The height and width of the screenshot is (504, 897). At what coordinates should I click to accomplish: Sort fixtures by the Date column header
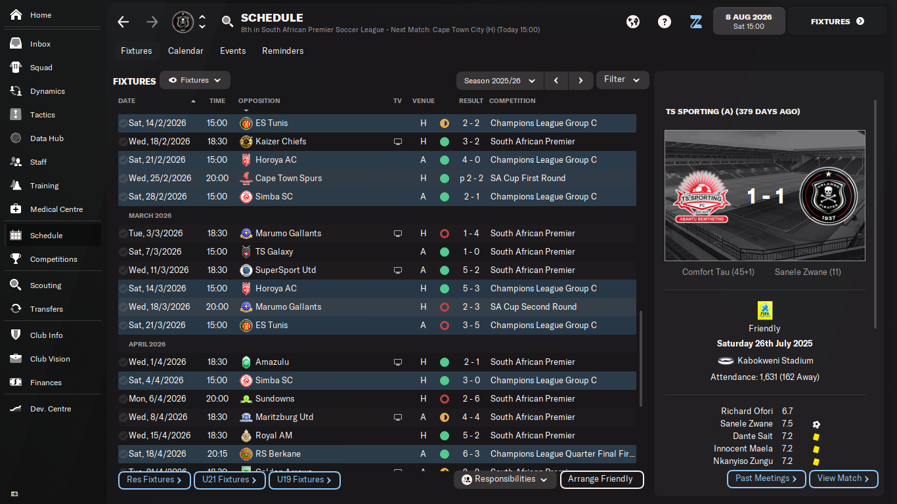point(127,101)
